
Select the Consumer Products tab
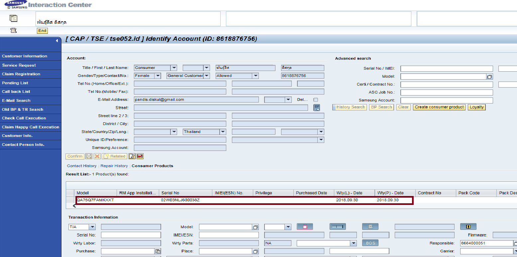coord(153,166)
